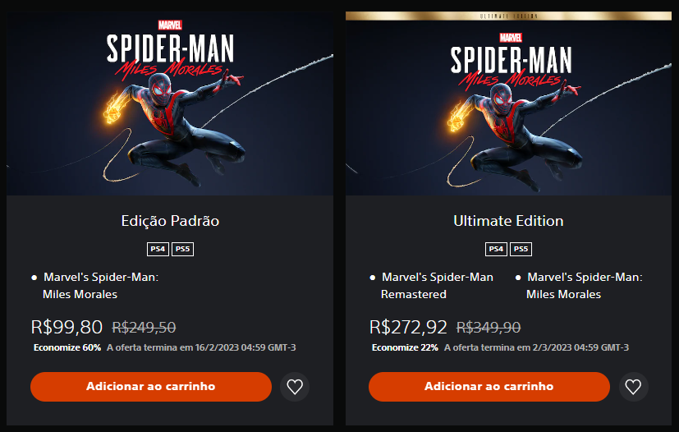The width and height of the screenshot is (679, 432).
Task: Click the Economize 60% savings label
Action: point(67,347)
